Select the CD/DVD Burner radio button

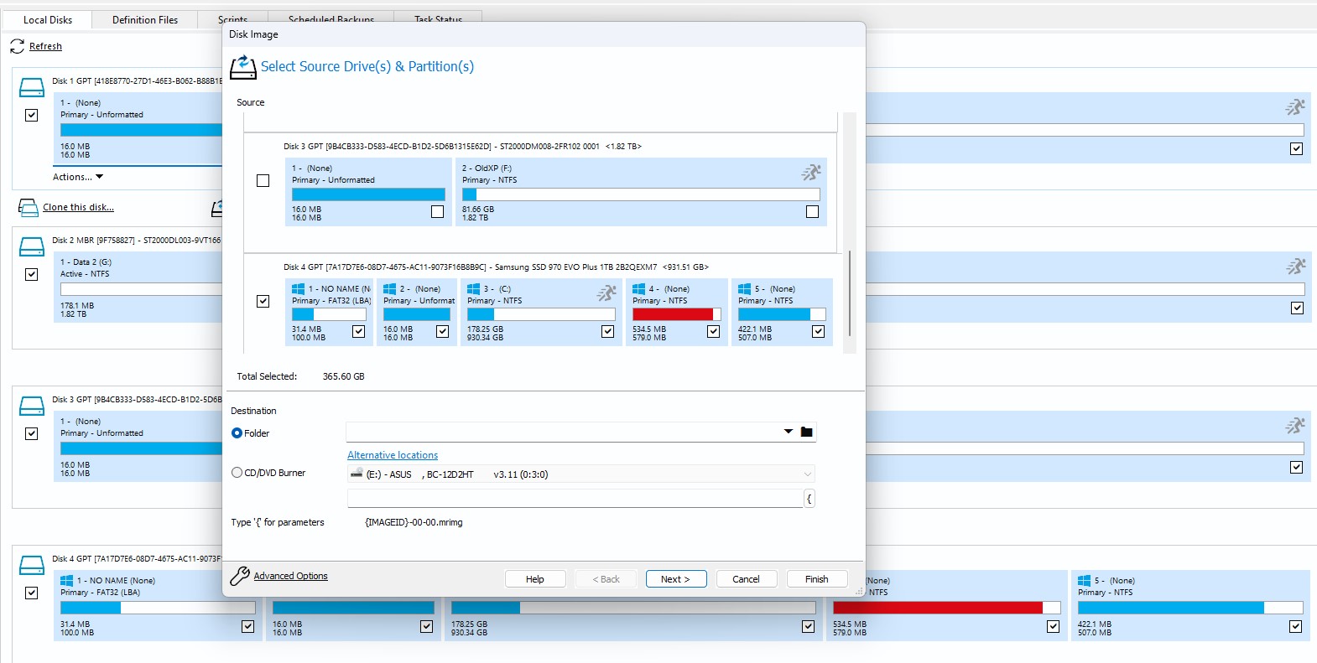coord(237,473)
